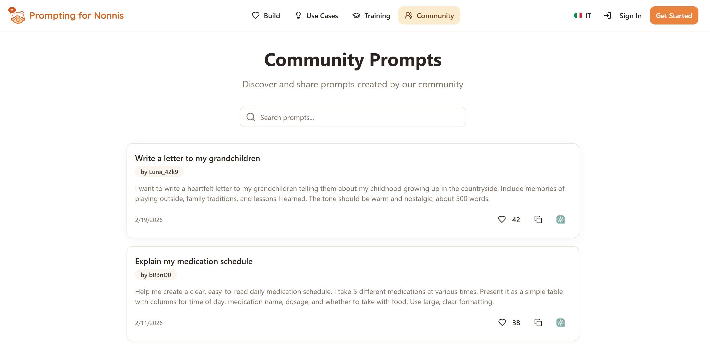Like the medication schedule prompt heart
Viewport: 710px width, 346px height.
(502, 323)
